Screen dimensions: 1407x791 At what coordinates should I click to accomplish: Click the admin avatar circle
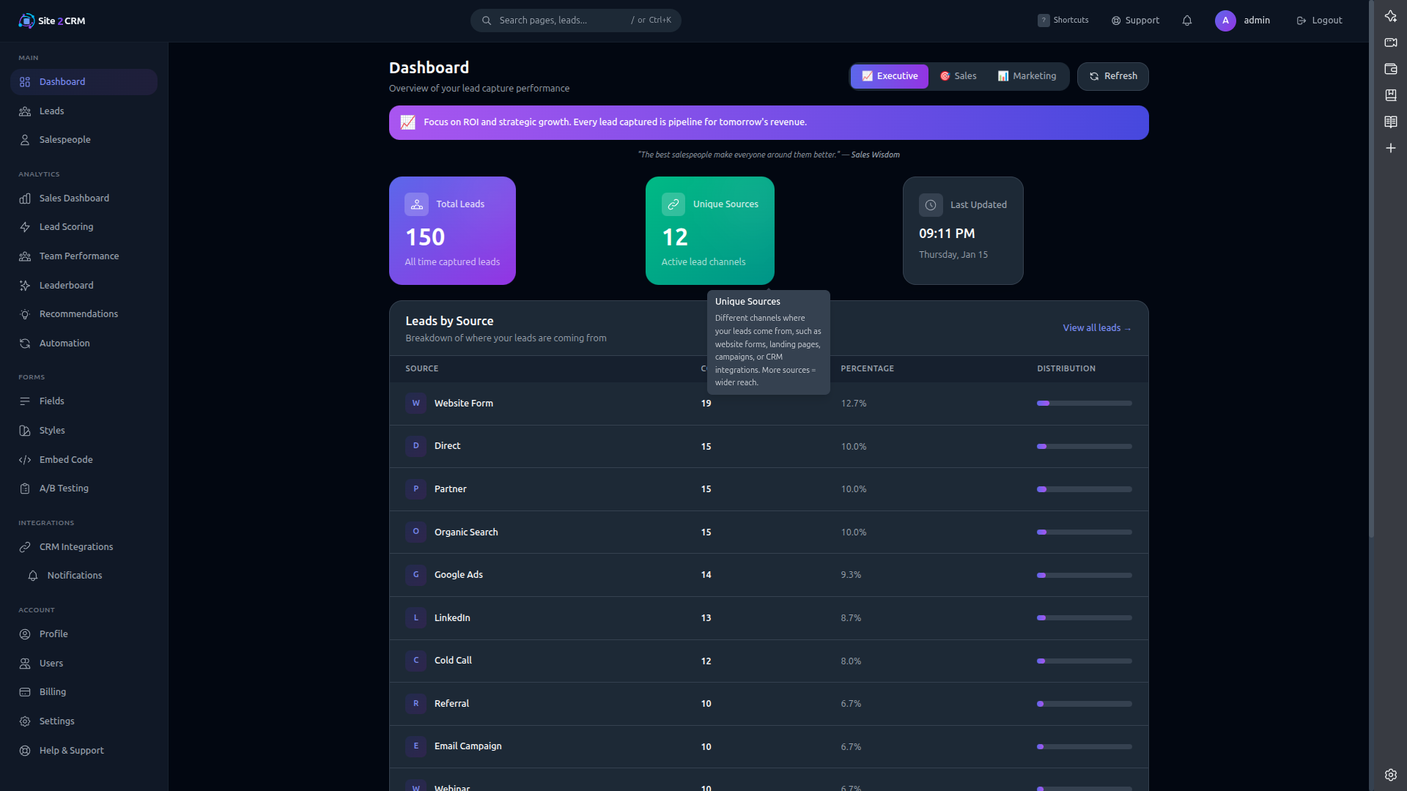pos(1224,21)
